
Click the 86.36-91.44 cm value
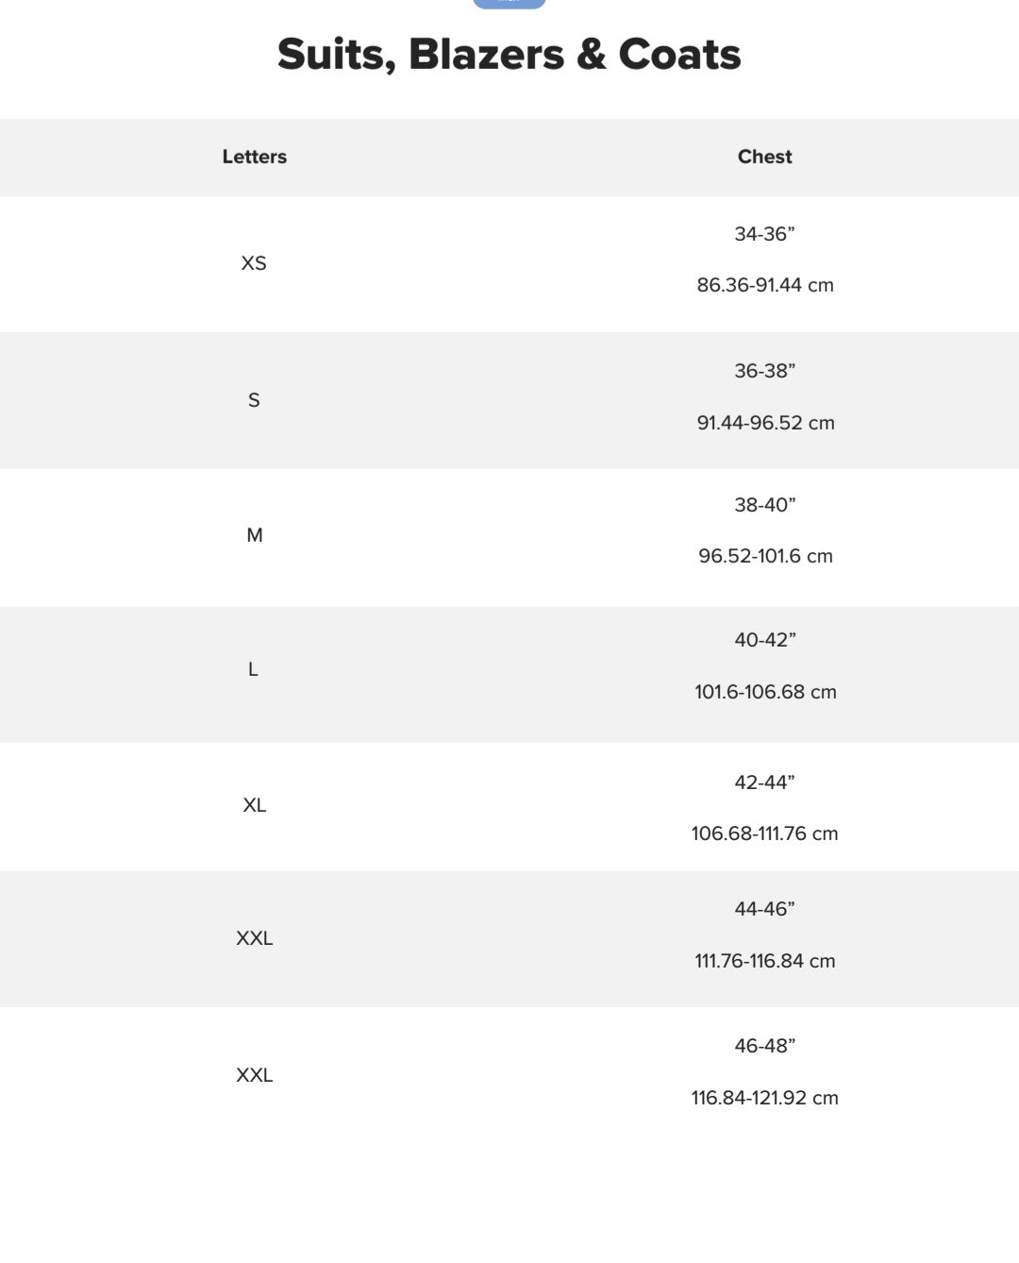(765, 285)
